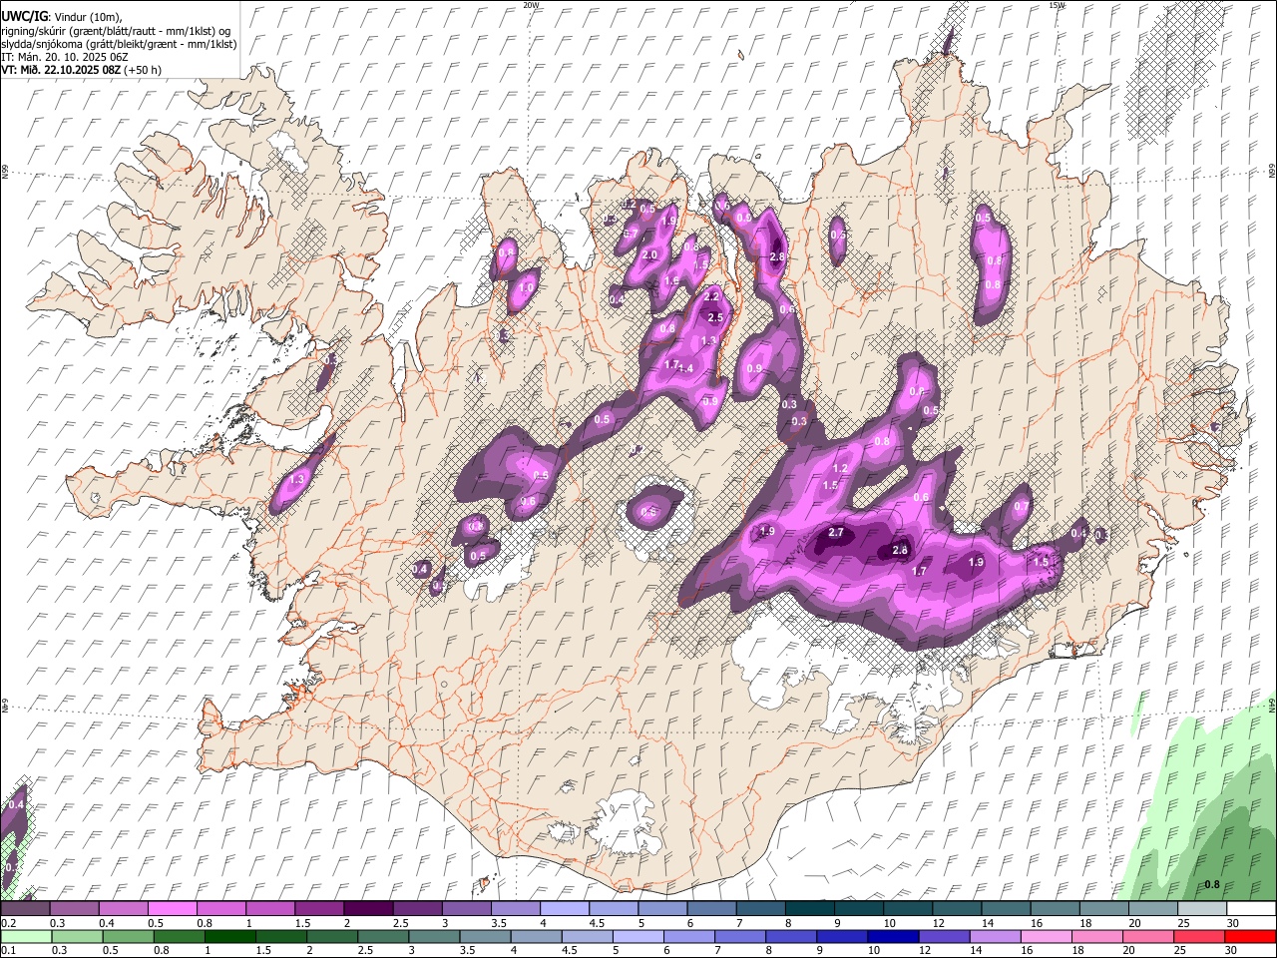
Task: Click the pale green 0.1 swatch in the bottom legend
Action: [x=26, y=936]
